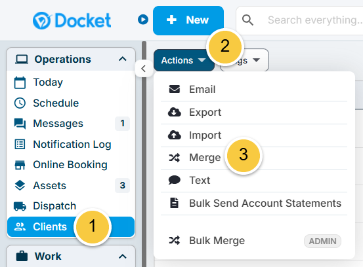Click the Notification Log list icon

pyautogui.click(x=20, y=145)
